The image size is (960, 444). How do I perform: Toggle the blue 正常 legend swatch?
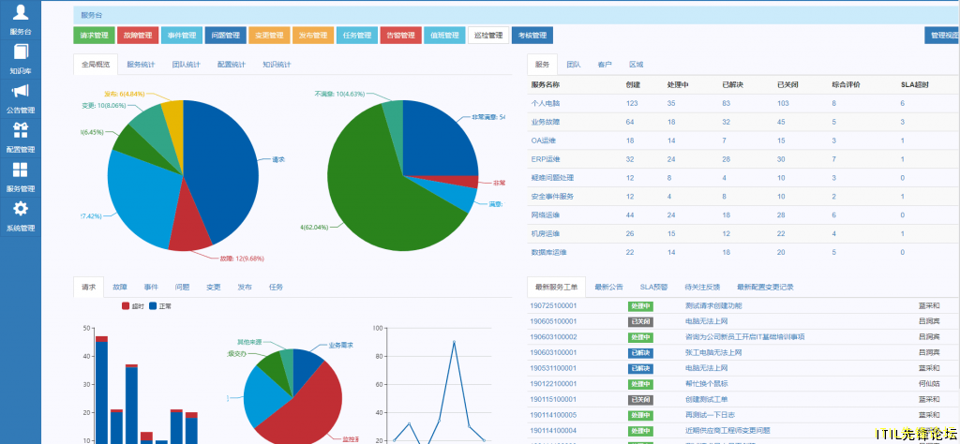[153, 305]
